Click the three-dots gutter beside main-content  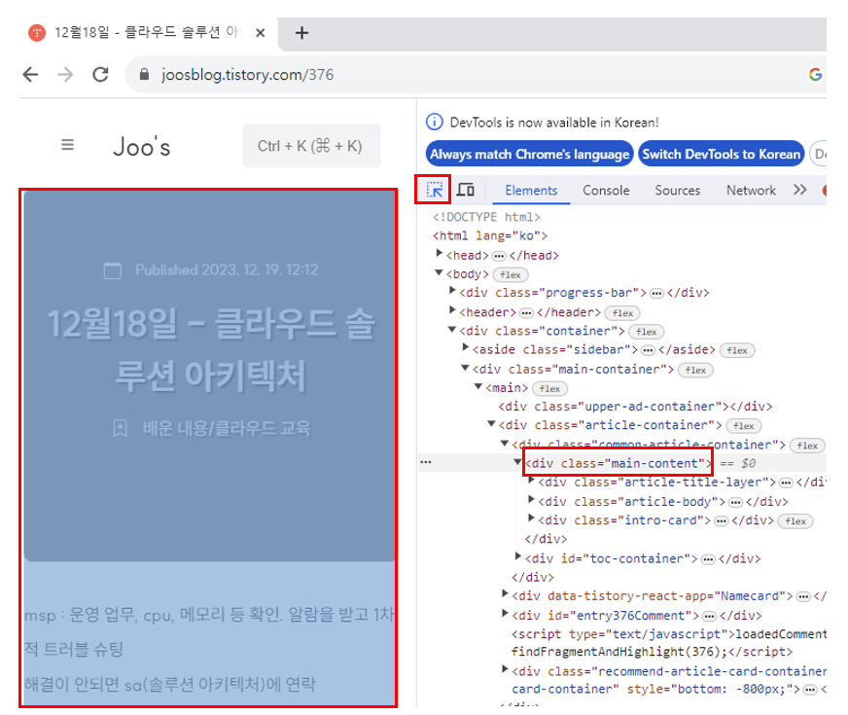point(426,462)
